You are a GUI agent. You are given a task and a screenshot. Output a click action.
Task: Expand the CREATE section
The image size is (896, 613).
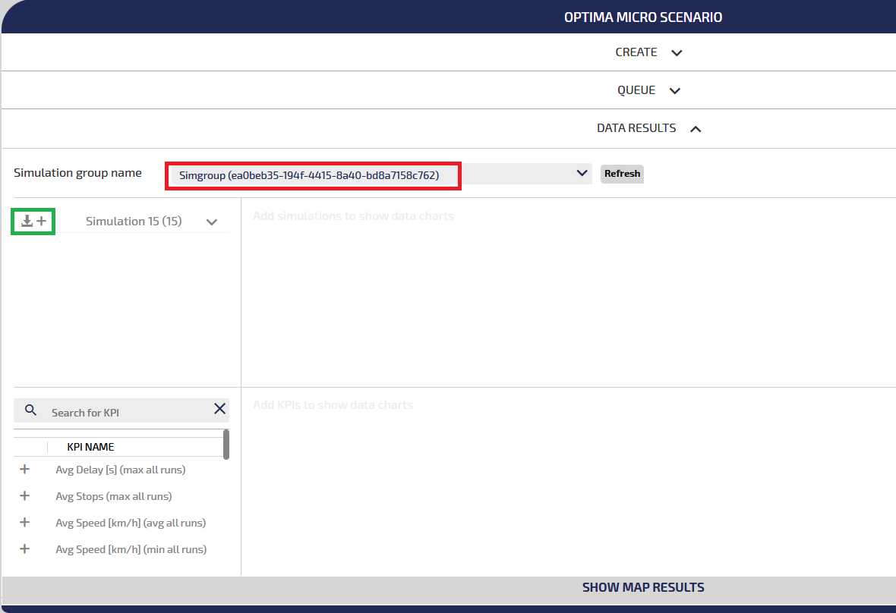(x=677, y=53)
